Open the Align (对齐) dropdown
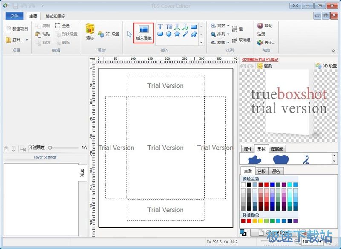This screenshot has width=341, height=249. (228, 26)
